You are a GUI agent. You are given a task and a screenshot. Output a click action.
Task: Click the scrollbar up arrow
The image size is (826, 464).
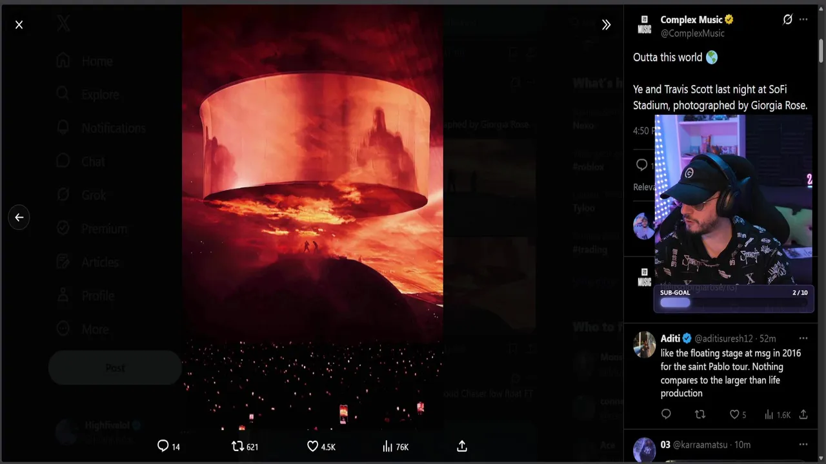click(821, 9)
